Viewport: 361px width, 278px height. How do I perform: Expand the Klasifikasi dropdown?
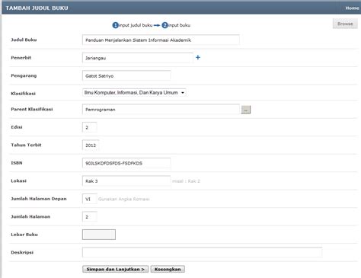134,93
